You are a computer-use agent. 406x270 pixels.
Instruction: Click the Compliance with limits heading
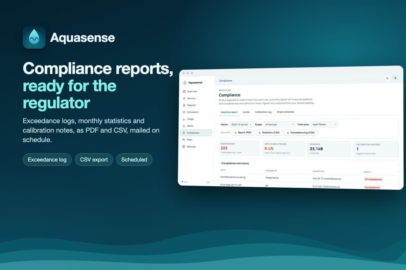[235, 163]
